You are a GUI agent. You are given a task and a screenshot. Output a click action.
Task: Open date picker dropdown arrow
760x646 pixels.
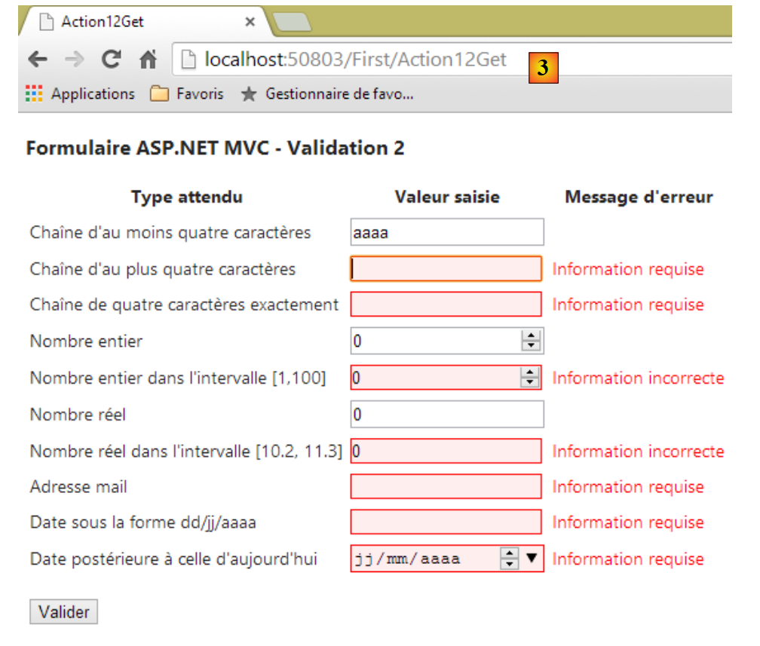click(x=533, y=559)
